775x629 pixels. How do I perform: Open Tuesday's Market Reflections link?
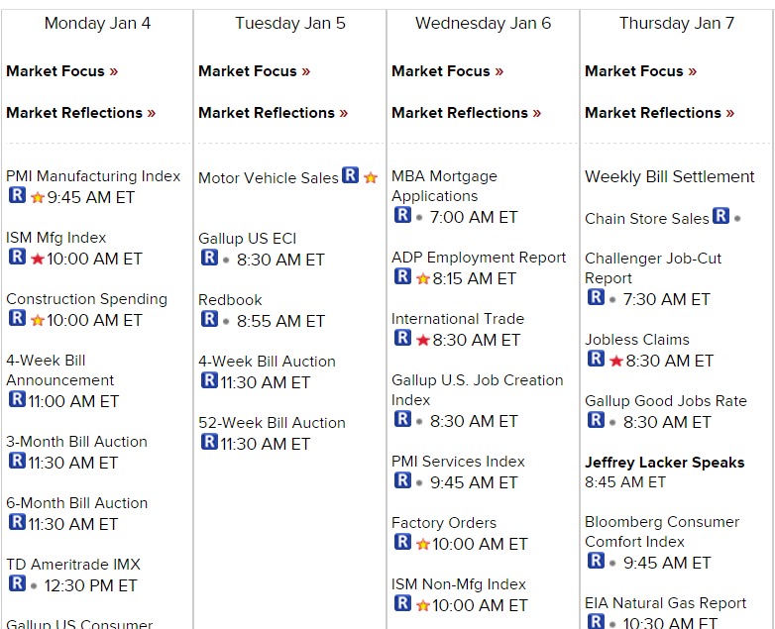[273, 113]
